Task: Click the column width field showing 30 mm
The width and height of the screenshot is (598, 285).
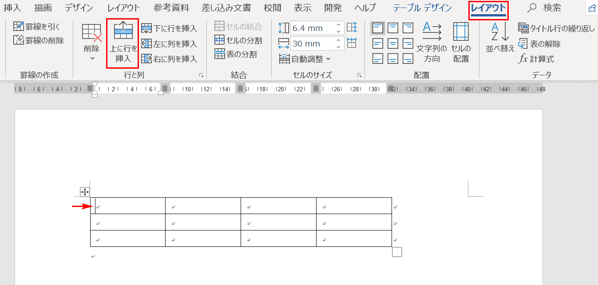Action: point(312,43)
